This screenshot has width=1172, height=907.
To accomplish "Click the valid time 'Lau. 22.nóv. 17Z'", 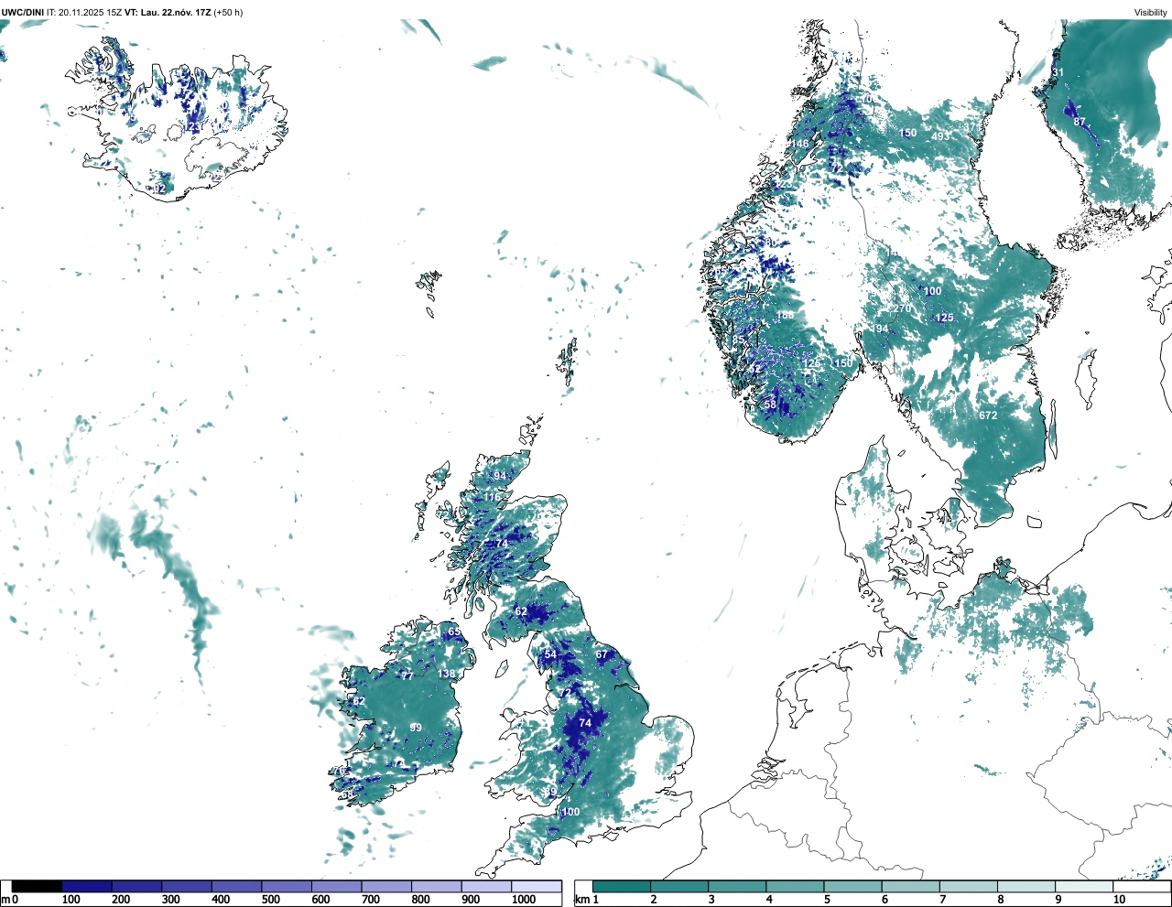I will [x=175, y=13].
